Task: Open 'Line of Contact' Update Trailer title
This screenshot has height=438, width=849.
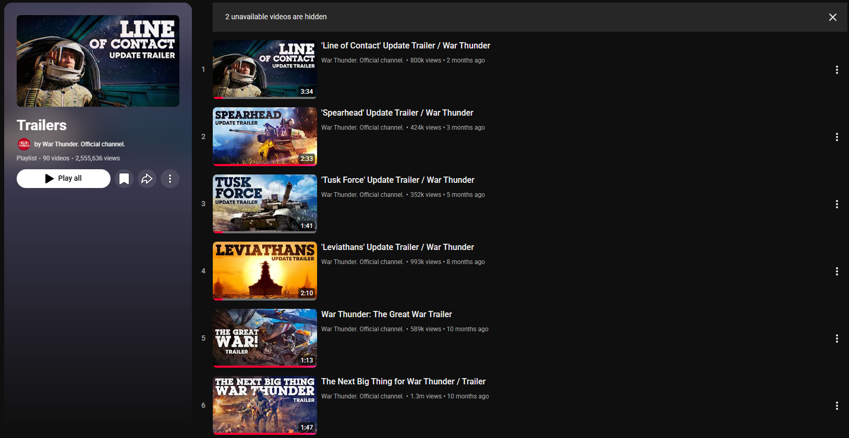Action: point(405,46)
